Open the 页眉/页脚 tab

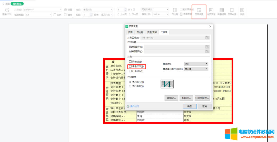pos(152,32)
